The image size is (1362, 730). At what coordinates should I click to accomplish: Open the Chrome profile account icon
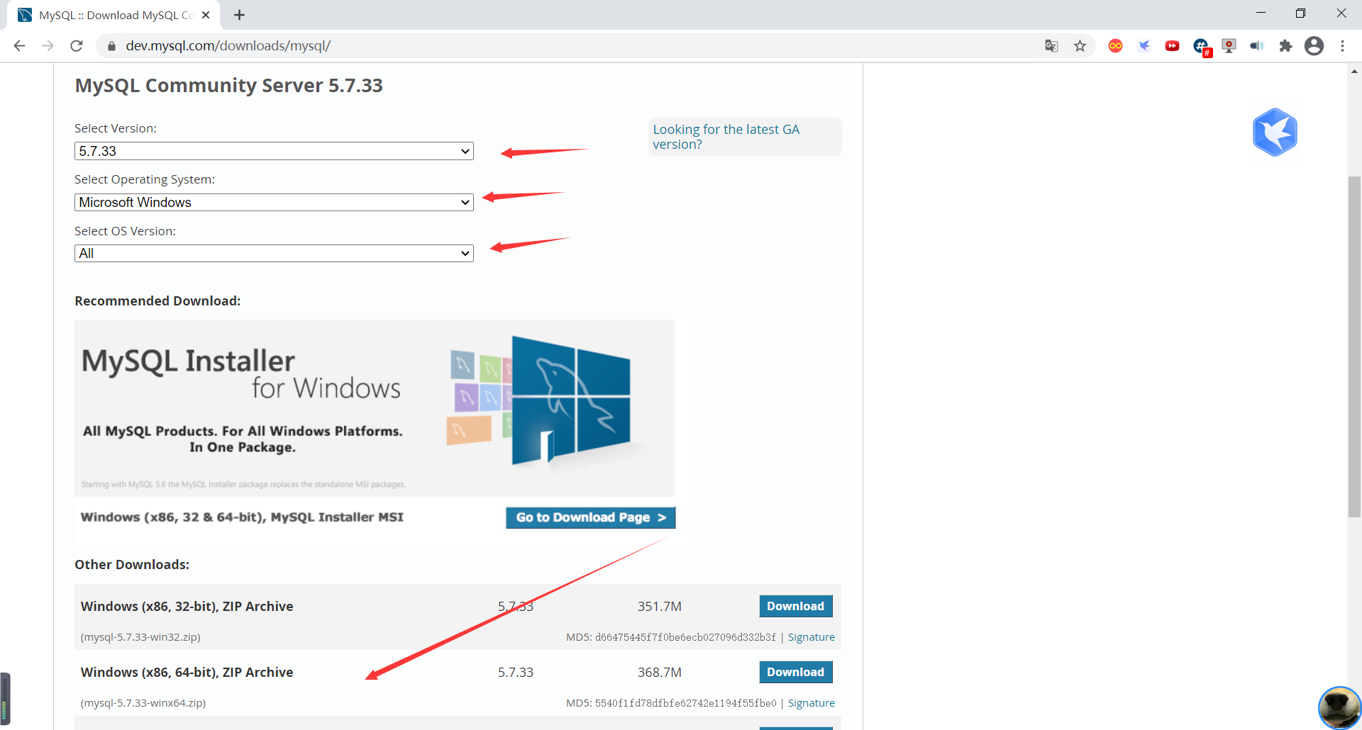pyautogui.click(x=1314, y=46)
